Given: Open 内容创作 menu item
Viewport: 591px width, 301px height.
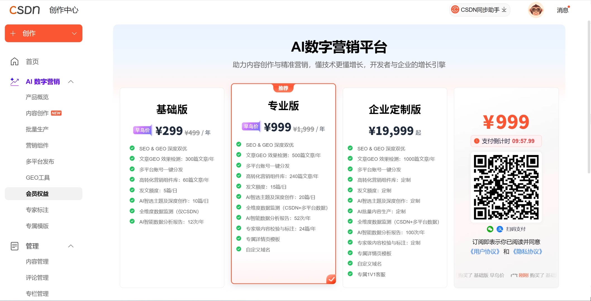Looking at the screenshot, I should click(37, 113).
